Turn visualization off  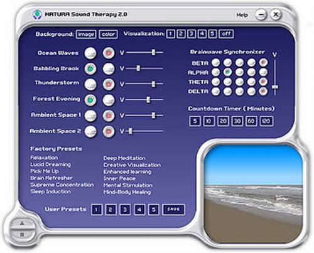[226, 34]
